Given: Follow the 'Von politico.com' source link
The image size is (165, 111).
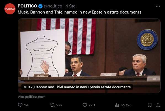Looking at the screenshot, I should (31, 97).
